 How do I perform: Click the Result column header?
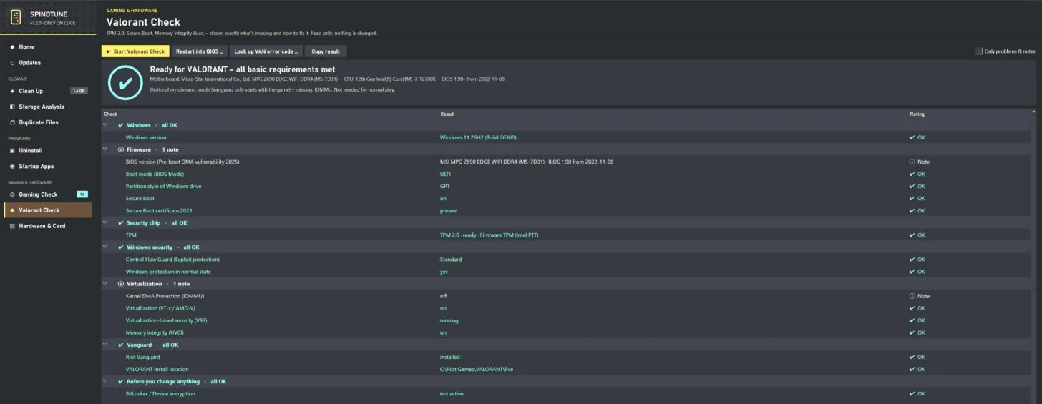(447, 114)
